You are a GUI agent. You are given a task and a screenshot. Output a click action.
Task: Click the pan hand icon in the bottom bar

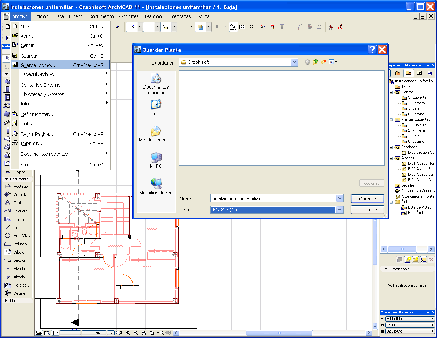tap(144, 333)
